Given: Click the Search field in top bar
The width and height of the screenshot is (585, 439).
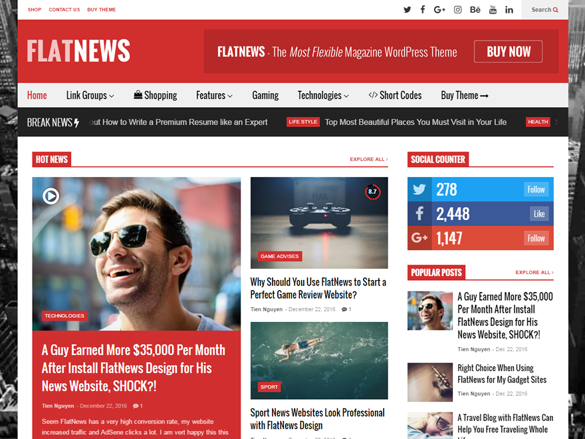Looking at the screenshot, I should pyautogui.click(x=544, y=9).
